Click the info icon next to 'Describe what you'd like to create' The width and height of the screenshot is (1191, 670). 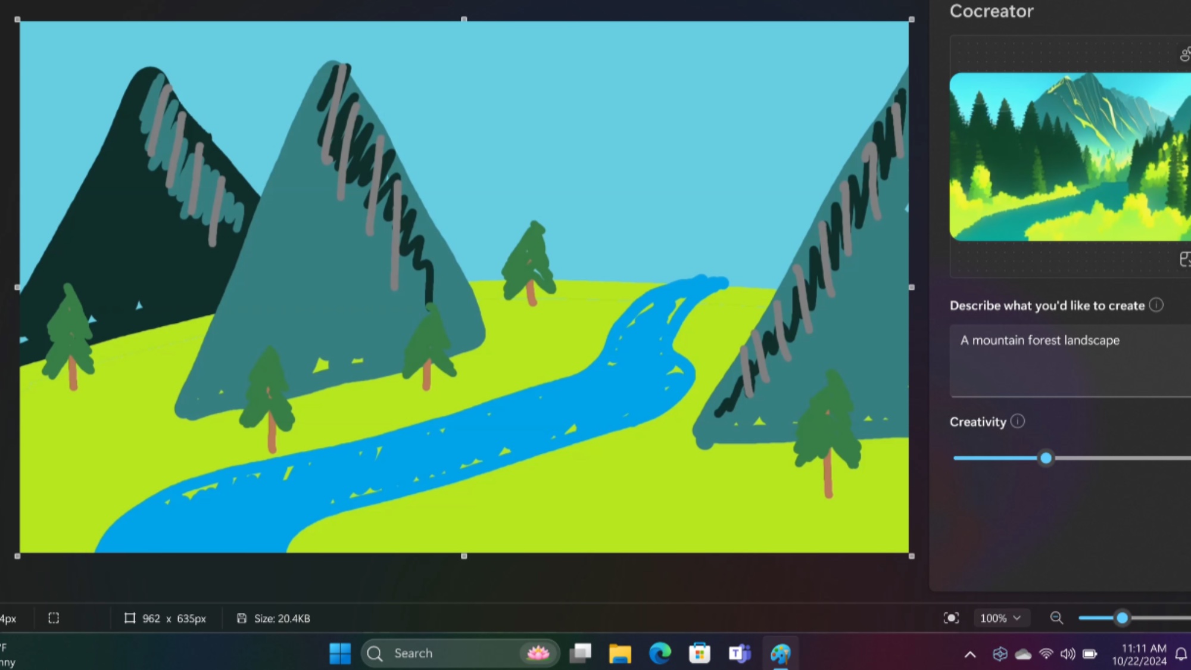pos(1157,305)
